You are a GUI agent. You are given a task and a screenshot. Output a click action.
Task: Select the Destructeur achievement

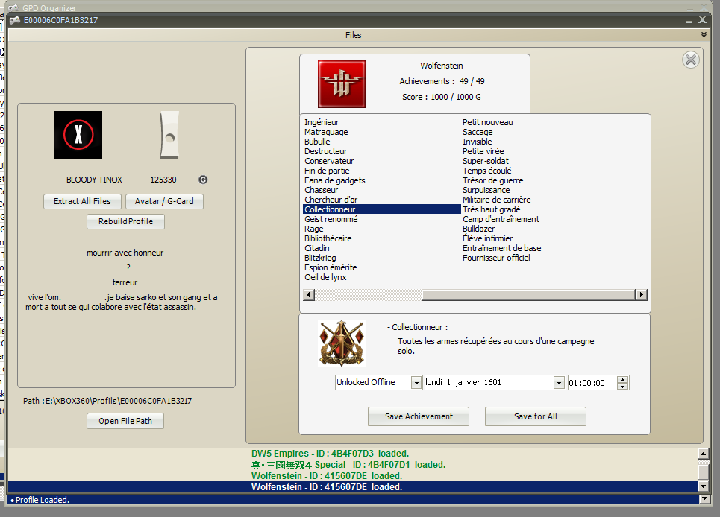point(325,151)
